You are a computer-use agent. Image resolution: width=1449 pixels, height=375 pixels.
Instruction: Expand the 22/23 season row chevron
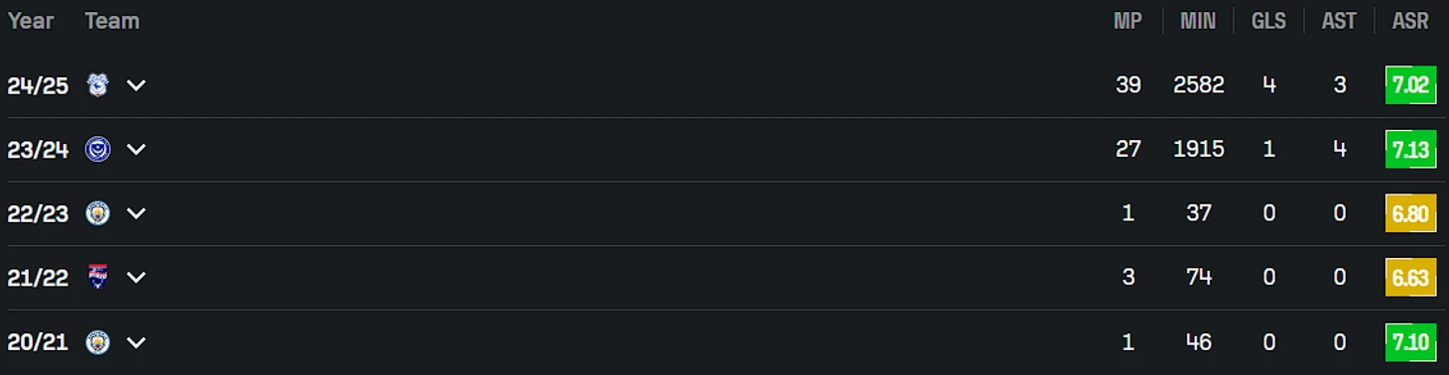(136, 213)
